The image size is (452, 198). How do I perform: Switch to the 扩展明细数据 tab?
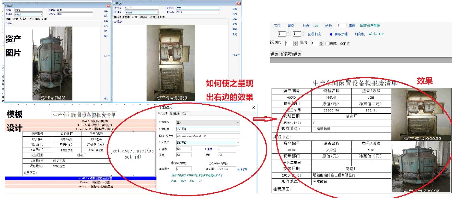(x=291, y=54)
